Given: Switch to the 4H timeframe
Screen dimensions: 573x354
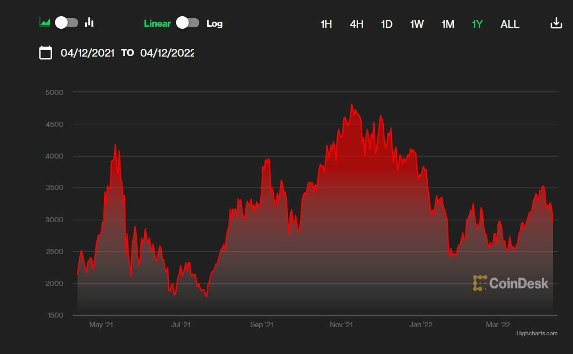Looking at the screenshot, I should pyautogui.click(x=356, y=24).
